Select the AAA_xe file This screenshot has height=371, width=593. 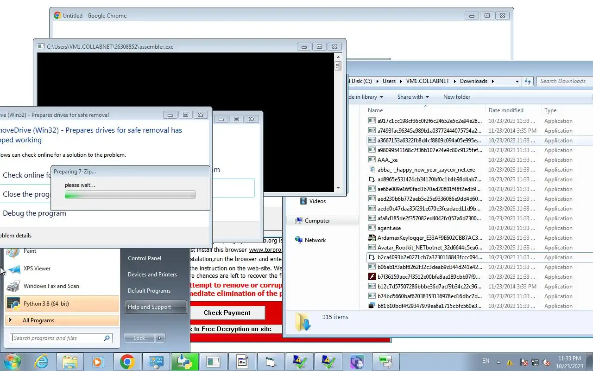click(x=387, y=160)
